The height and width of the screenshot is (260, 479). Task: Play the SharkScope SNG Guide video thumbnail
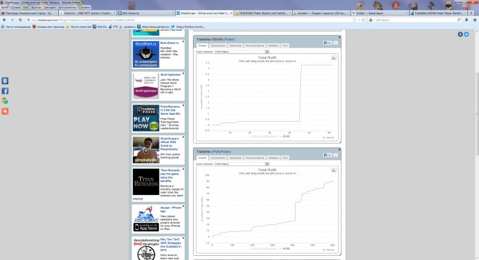tap(146, 150)
